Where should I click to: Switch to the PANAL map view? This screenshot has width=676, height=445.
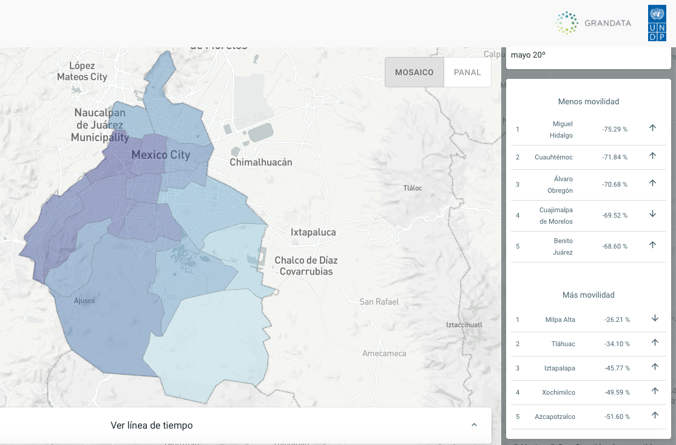[x=467, y=72]
